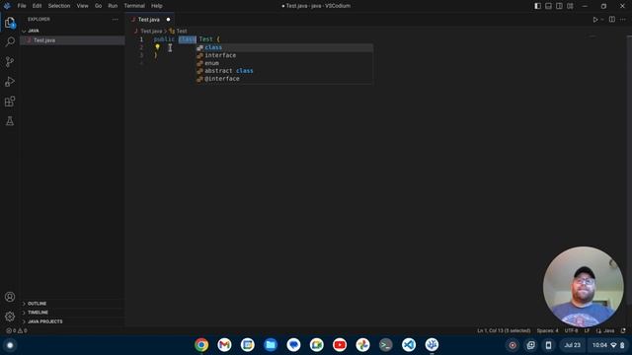This screenshot has width=632, height=355.
Task: Open Google Photos from the shelf
Action: point(362,345)
